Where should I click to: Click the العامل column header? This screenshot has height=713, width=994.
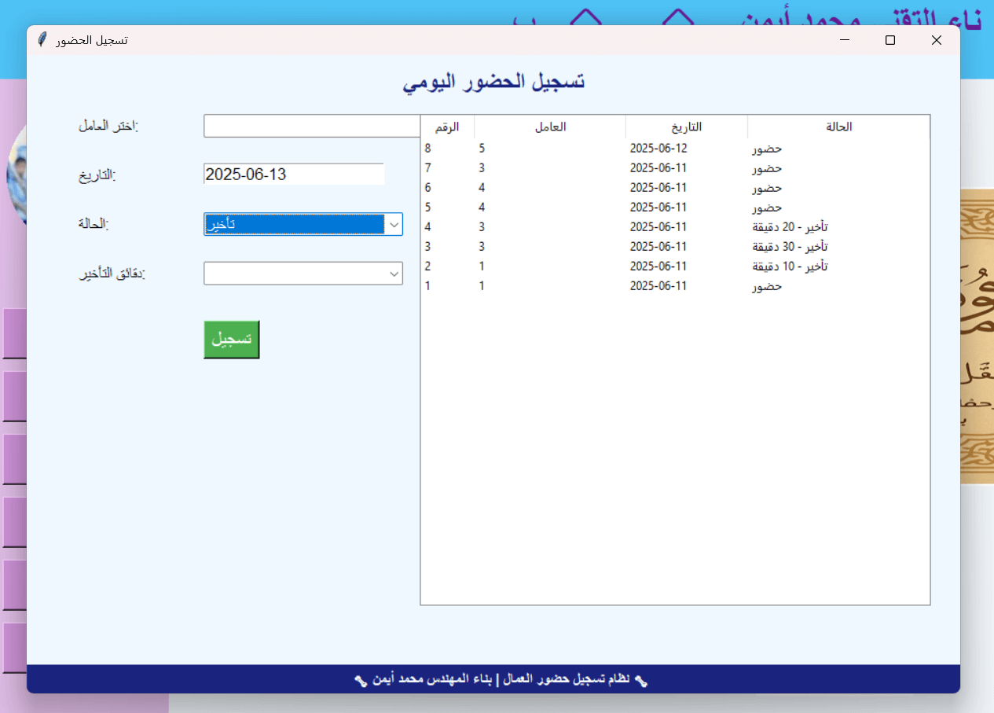[550, 127]
